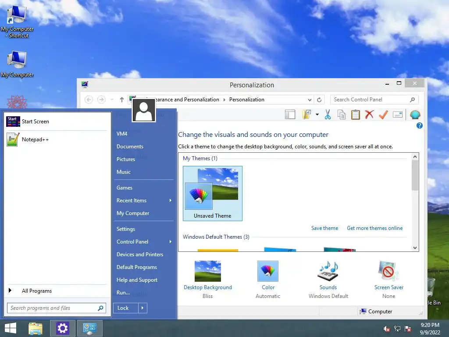Click the Lock button
This screenshot has width=449, height=337.
coord(126,308)
